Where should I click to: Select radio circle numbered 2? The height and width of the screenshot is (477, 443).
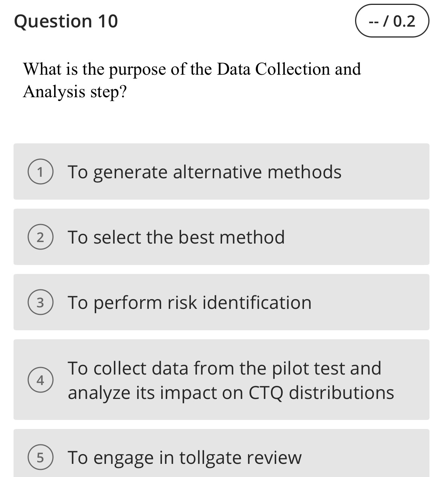[x=40, y=238]
